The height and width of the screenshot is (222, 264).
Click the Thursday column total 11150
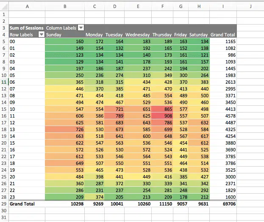click(x=162, y=203)
